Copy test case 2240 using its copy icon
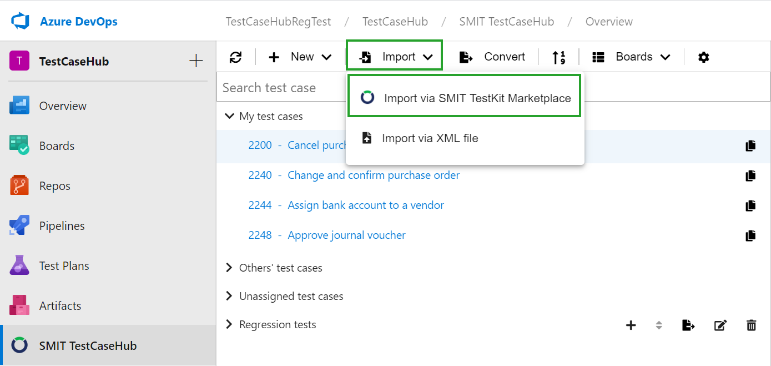771x366 pixels. tap(750, 176)
